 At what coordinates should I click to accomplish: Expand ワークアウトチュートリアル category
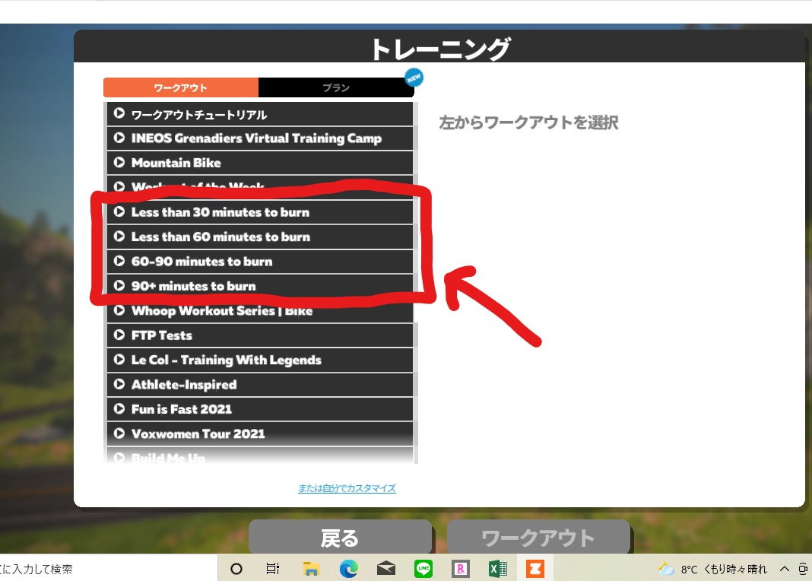coord(260,114)
